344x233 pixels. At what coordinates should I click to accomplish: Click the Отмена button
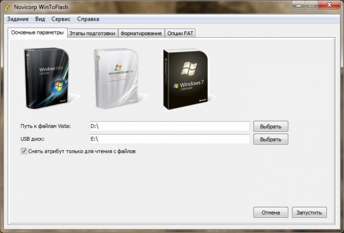[271, 212]
